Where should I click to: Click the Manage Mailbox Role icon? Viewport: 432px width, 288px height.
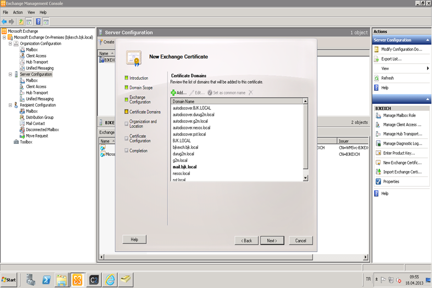point(378,116)
